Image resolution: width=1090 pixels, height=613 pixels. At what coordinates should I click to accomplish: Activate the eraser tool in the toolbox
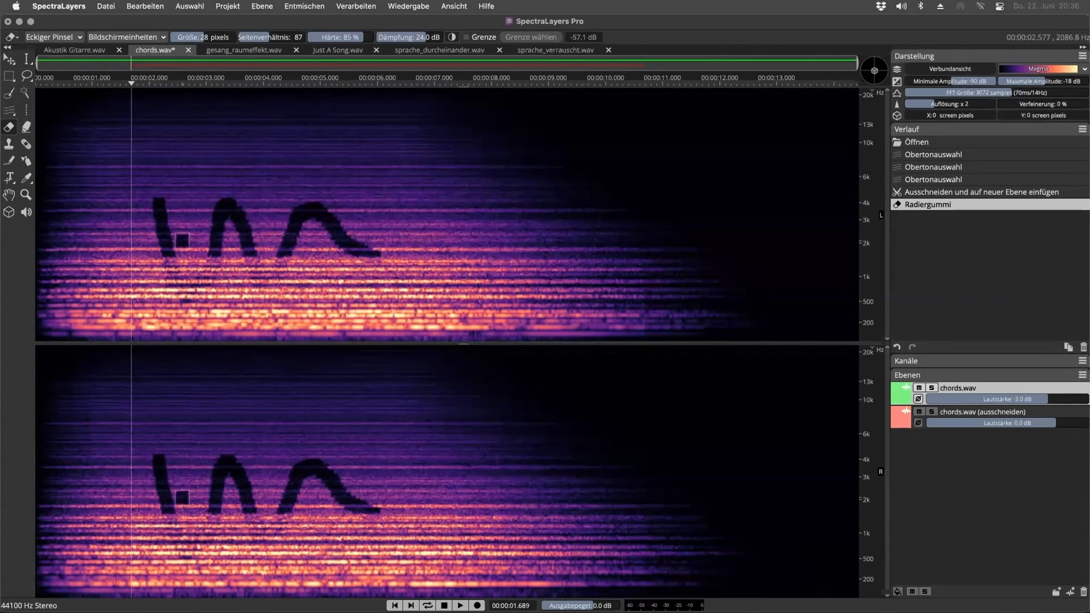tap(9, 127)
